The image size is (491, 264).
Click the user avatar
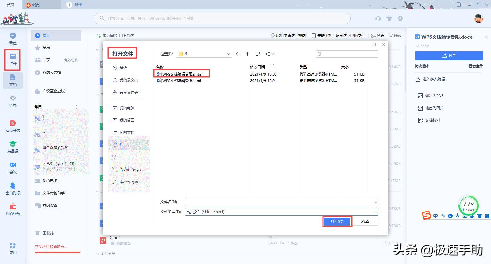pyautogui.click(x=478, y=18)
